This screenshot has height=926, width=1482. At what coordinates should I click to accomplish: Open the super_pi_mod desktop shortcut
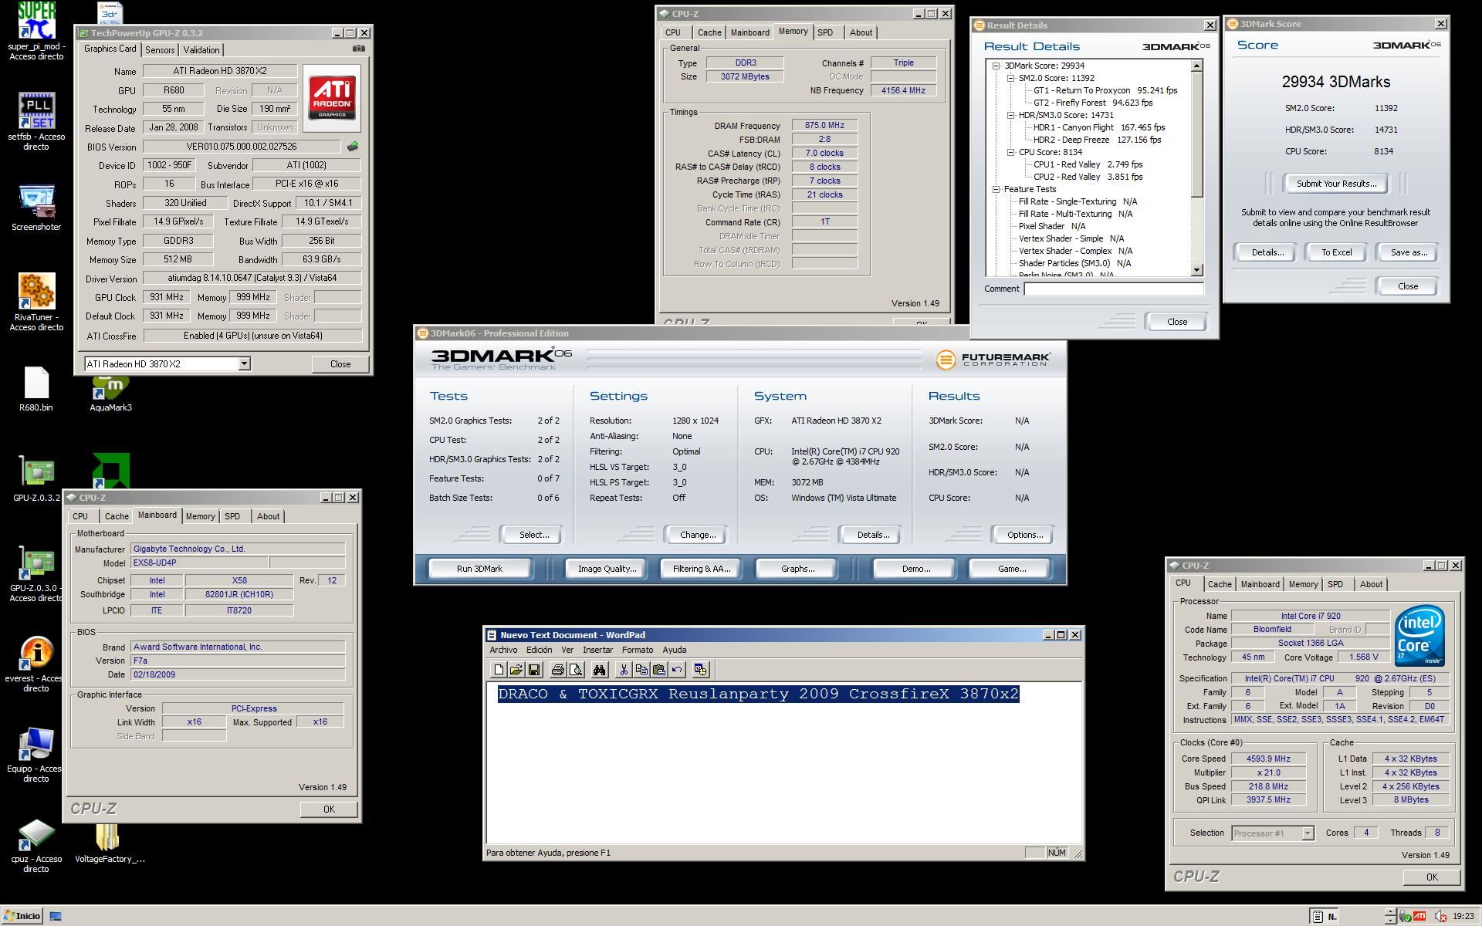point(36,31)
